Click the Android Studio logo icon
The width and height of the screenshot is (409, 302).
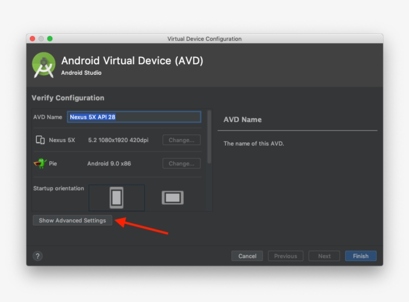coord(44,65)
